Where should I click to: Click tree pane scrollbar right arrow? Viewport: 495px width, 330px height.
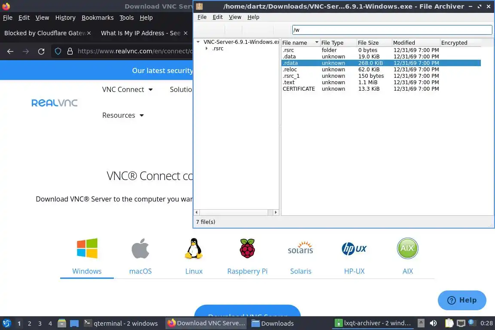tap(275, 212)
